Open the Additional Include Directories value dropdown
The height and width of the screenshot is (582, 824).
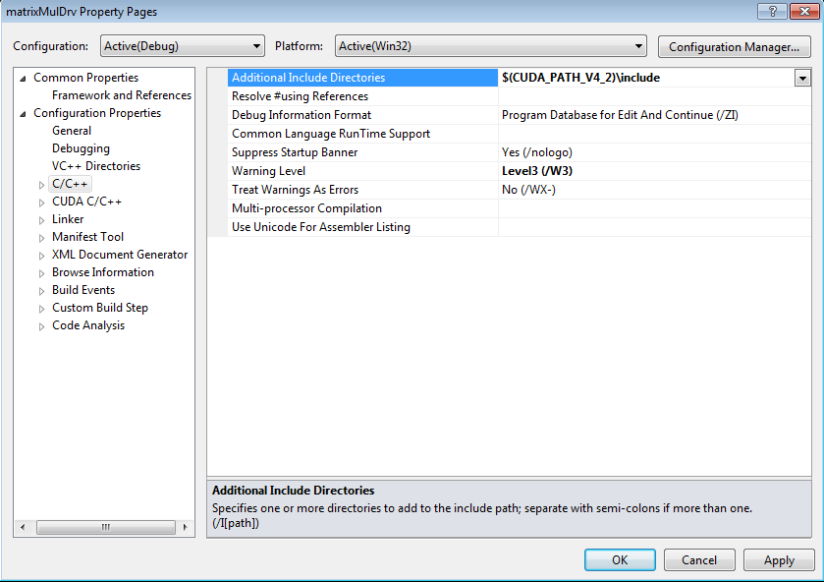[802, 79]
